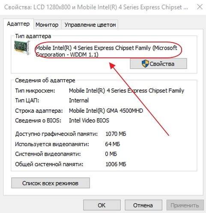The image size is (206, 213).
Task: Click the graphics adapter card icon
Action: [x=22, y=48]
